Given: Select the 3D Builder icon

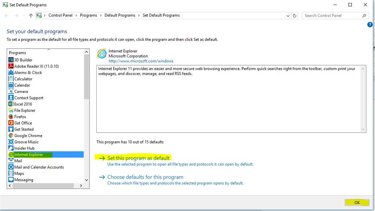Looking at the screenshot, I should (11, 60).
